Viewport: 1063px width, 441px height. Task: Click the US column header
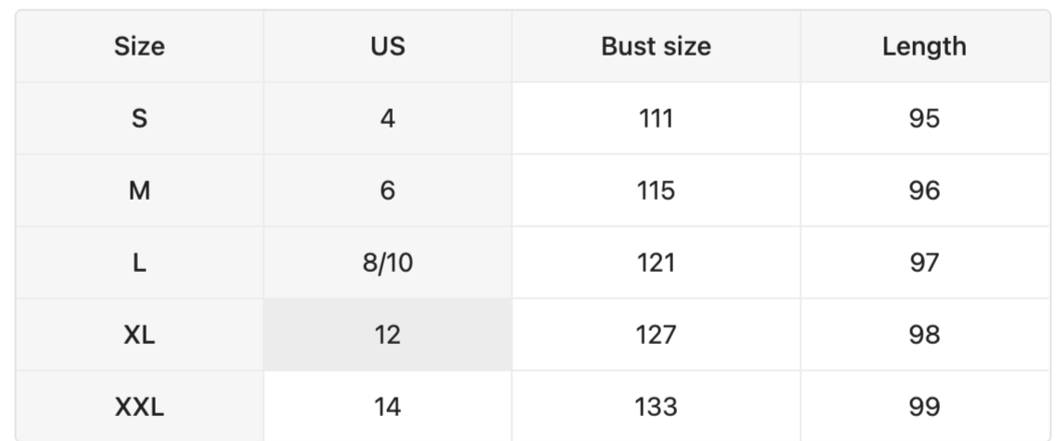(387, 46)
